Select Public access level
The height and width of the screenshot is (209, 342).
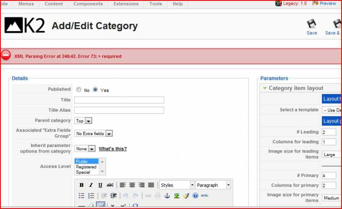86,162
